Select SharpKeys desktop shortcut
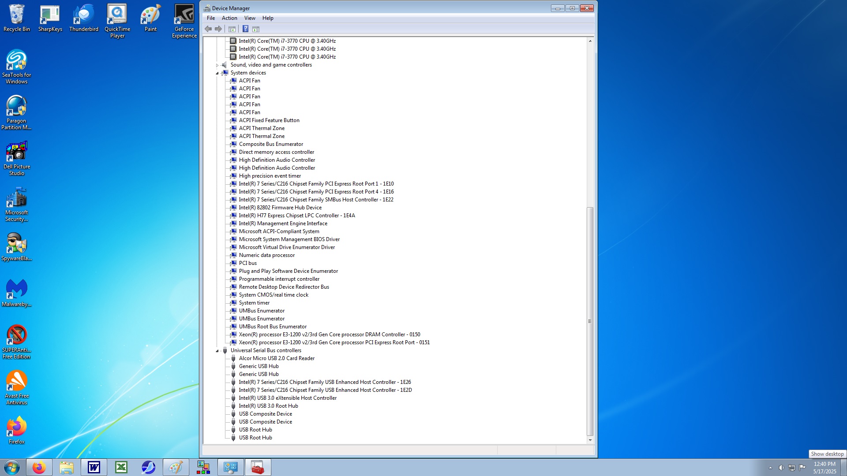The image size is (847, 476). 50,18
